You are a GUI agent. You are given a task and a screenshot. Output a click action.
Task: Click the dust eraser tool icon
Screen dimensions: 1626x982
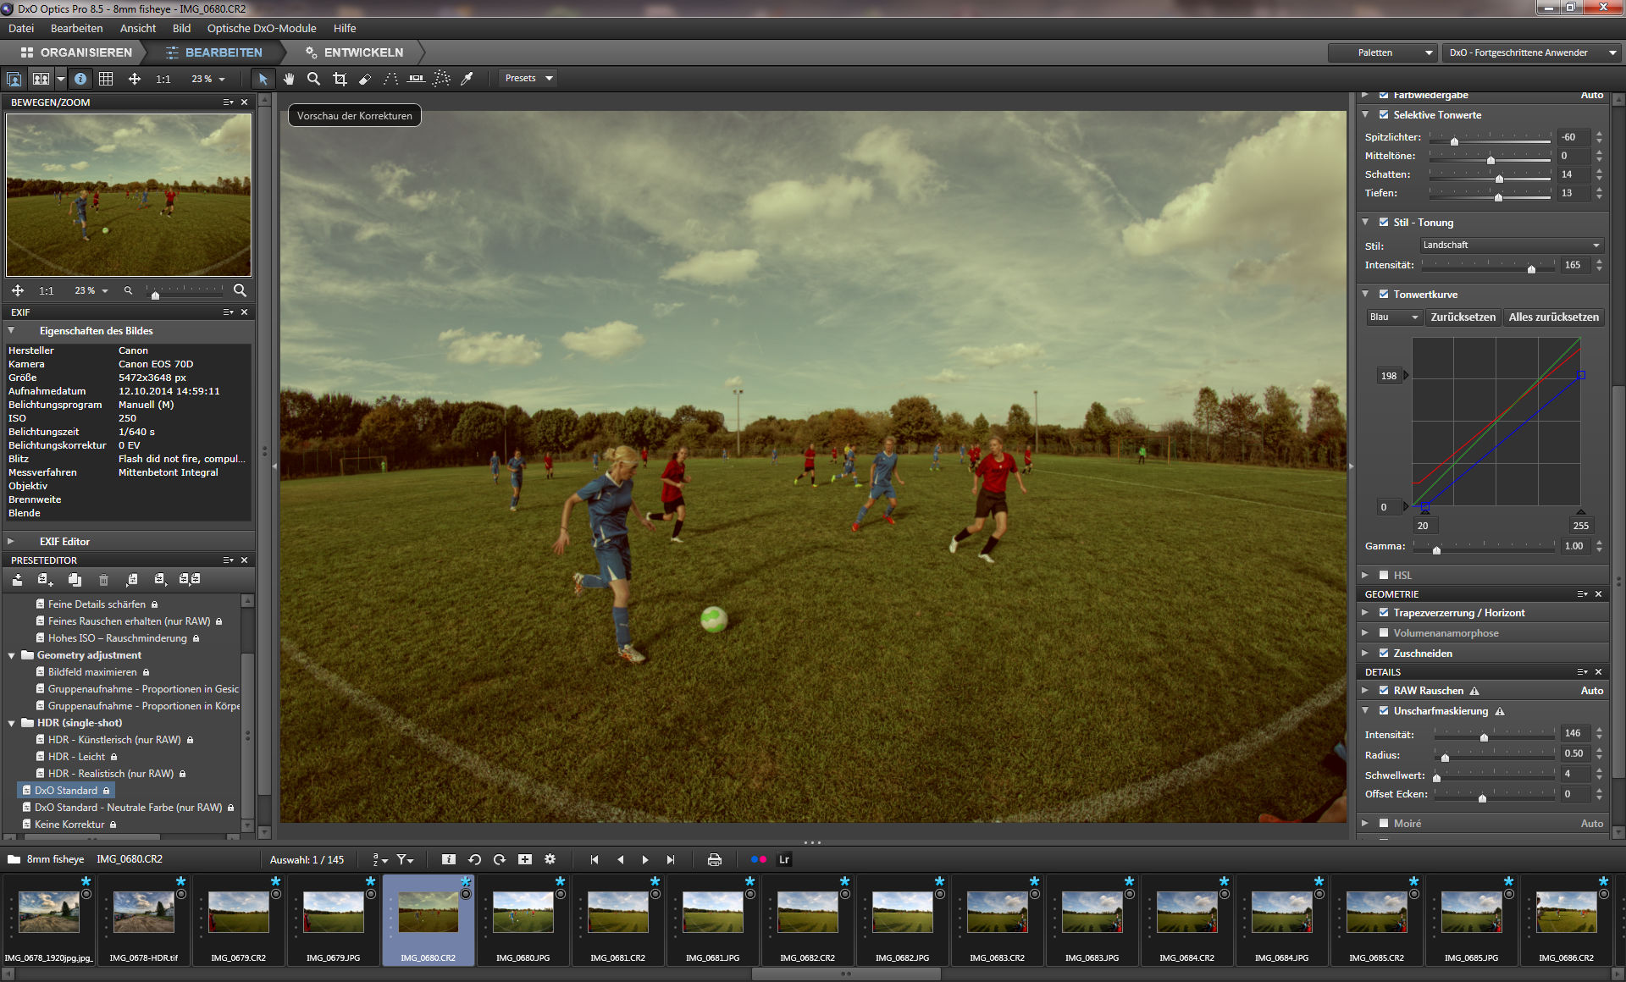[365, 79]
